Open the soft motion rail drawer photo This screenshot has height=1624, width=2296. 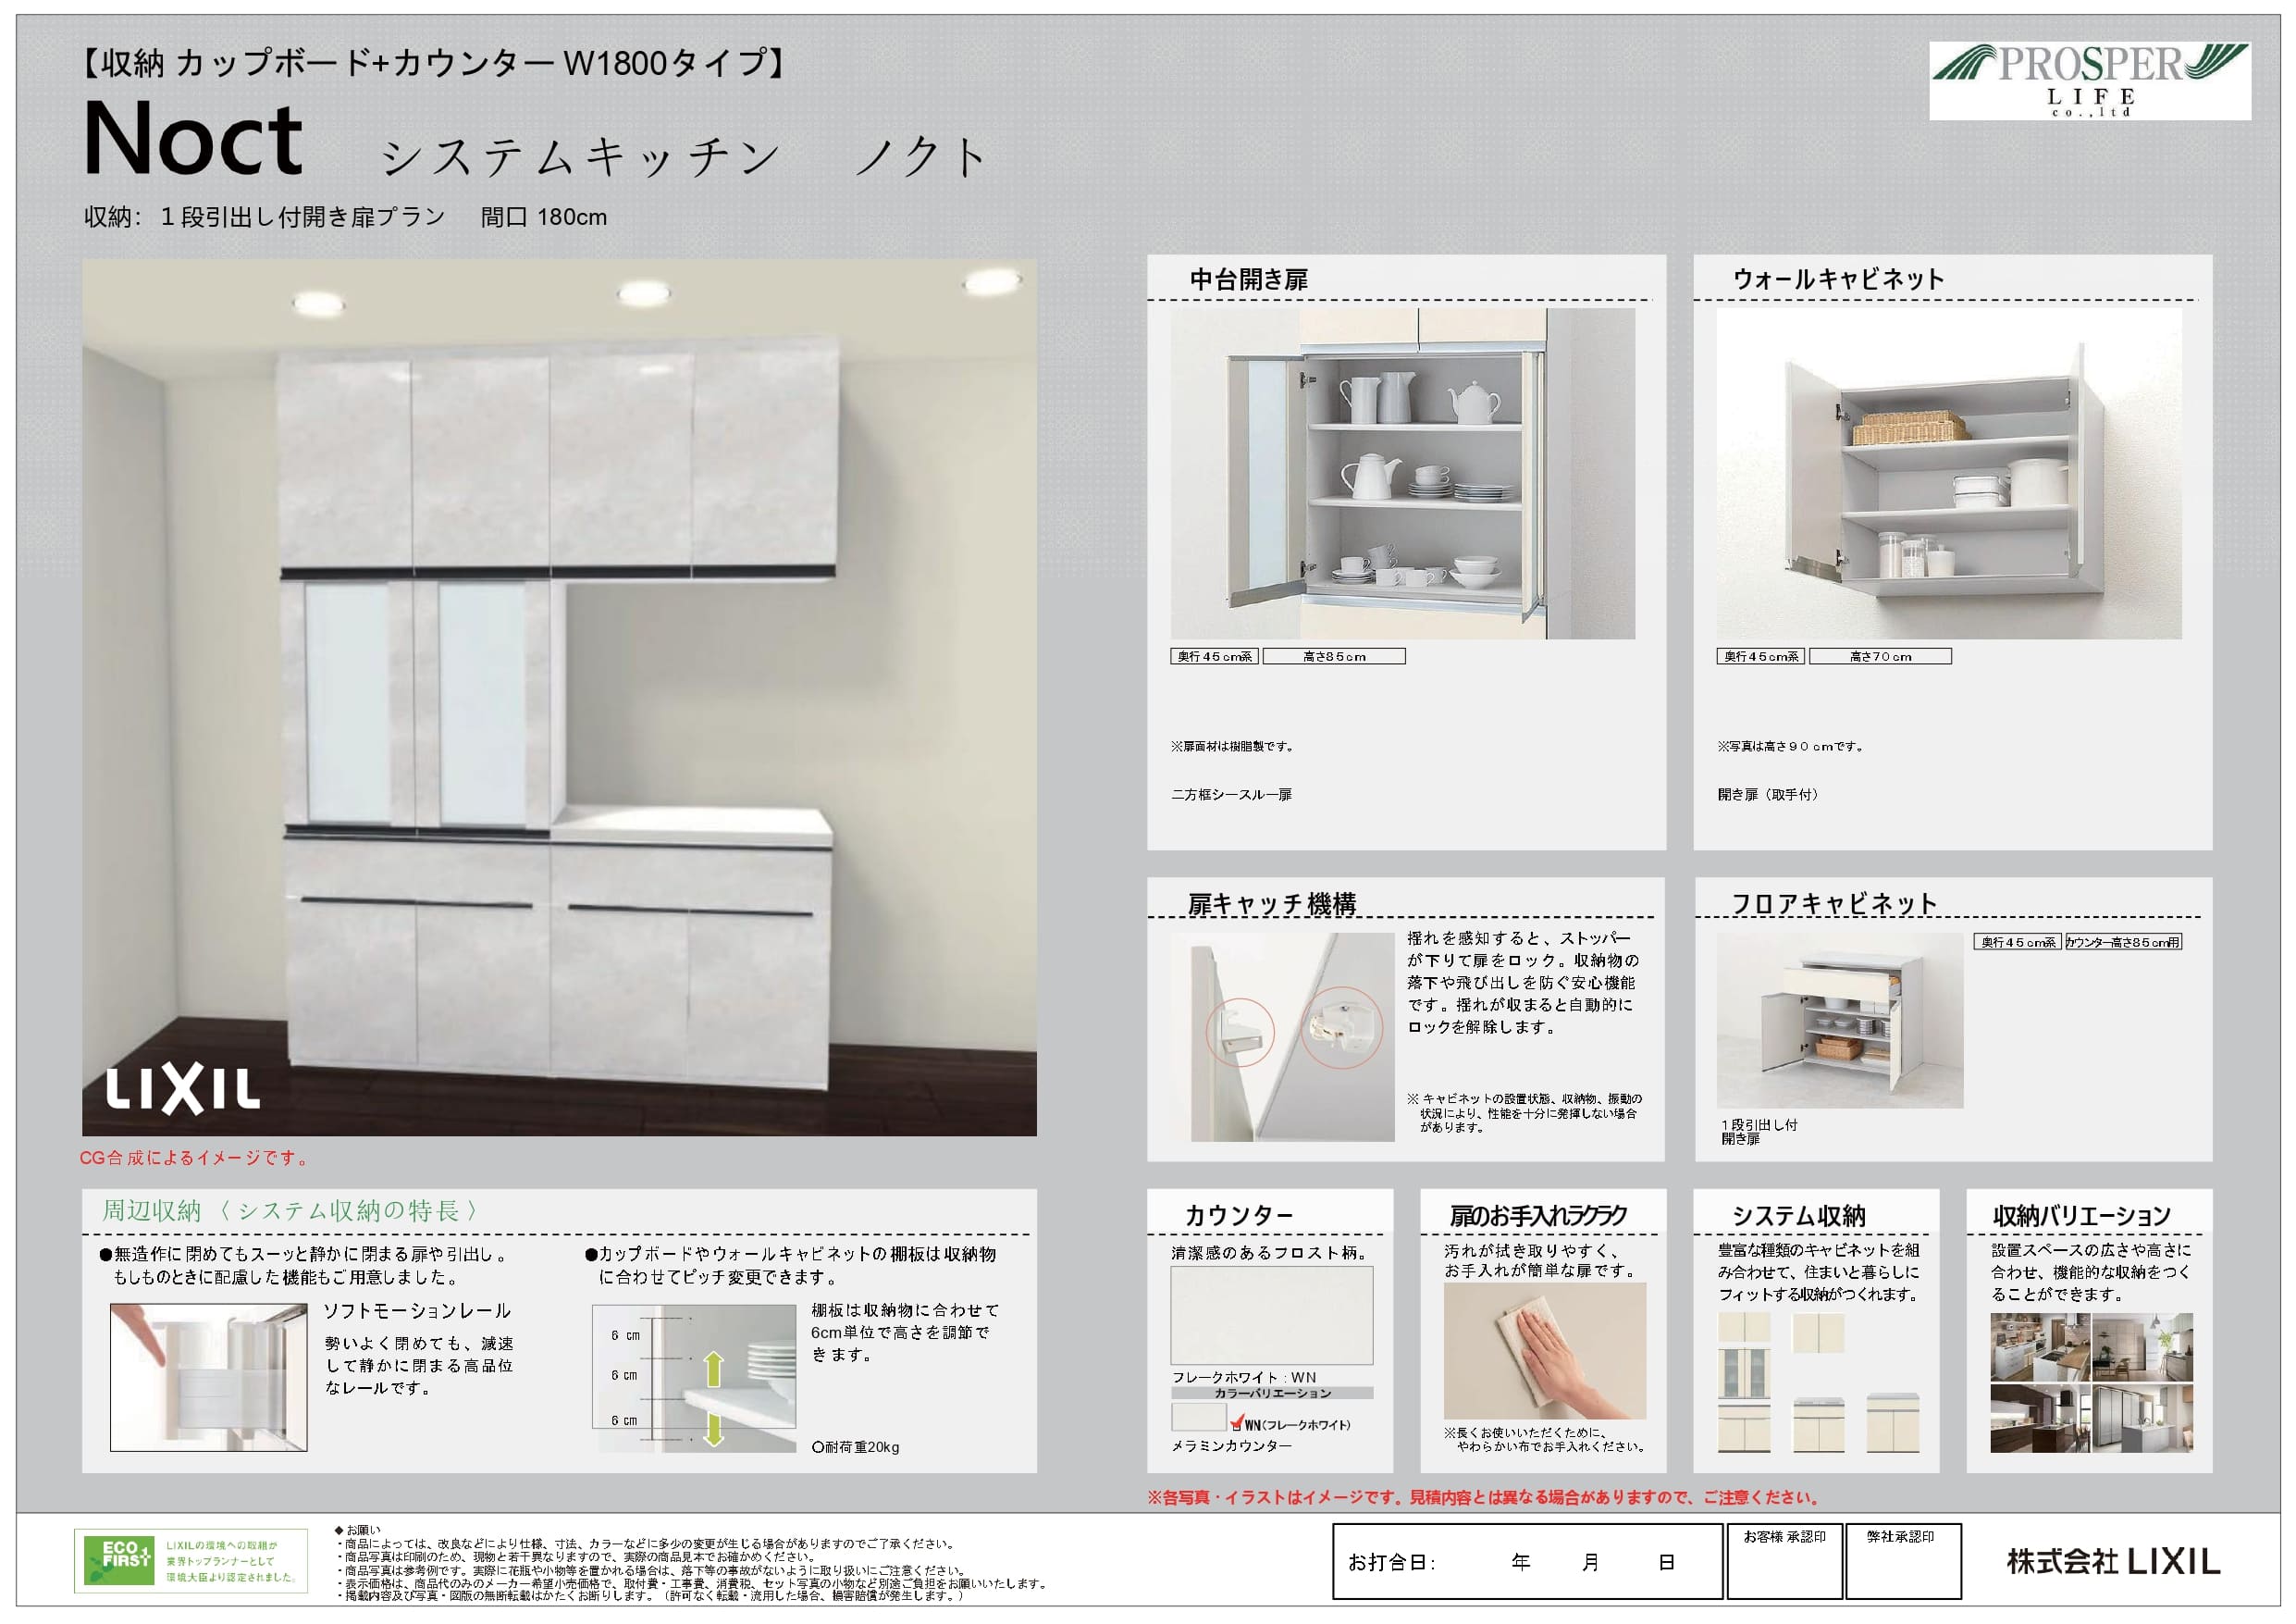(x=208, y=1377)
